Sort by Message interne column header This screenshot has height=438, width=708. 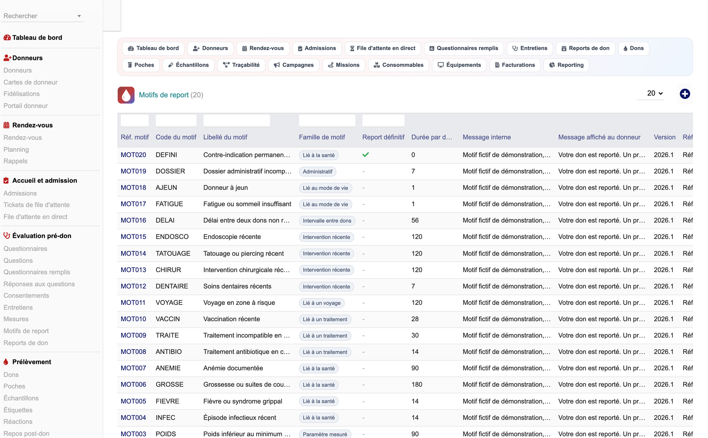(487, 137)
